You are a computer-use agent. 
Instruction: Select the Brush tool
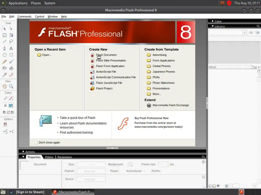tap(11, 62)
